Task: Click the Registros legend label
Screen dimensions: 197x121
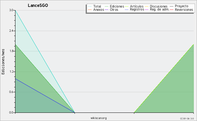Action: (x=137, y=9)
